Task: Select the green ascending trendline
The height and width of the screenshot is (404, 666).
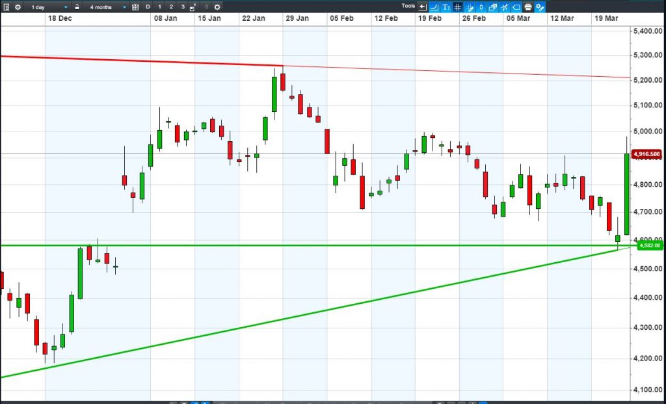Action: pos(314,313)
